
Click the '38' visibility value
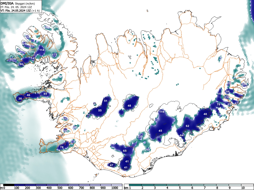[x=20, y=99]
